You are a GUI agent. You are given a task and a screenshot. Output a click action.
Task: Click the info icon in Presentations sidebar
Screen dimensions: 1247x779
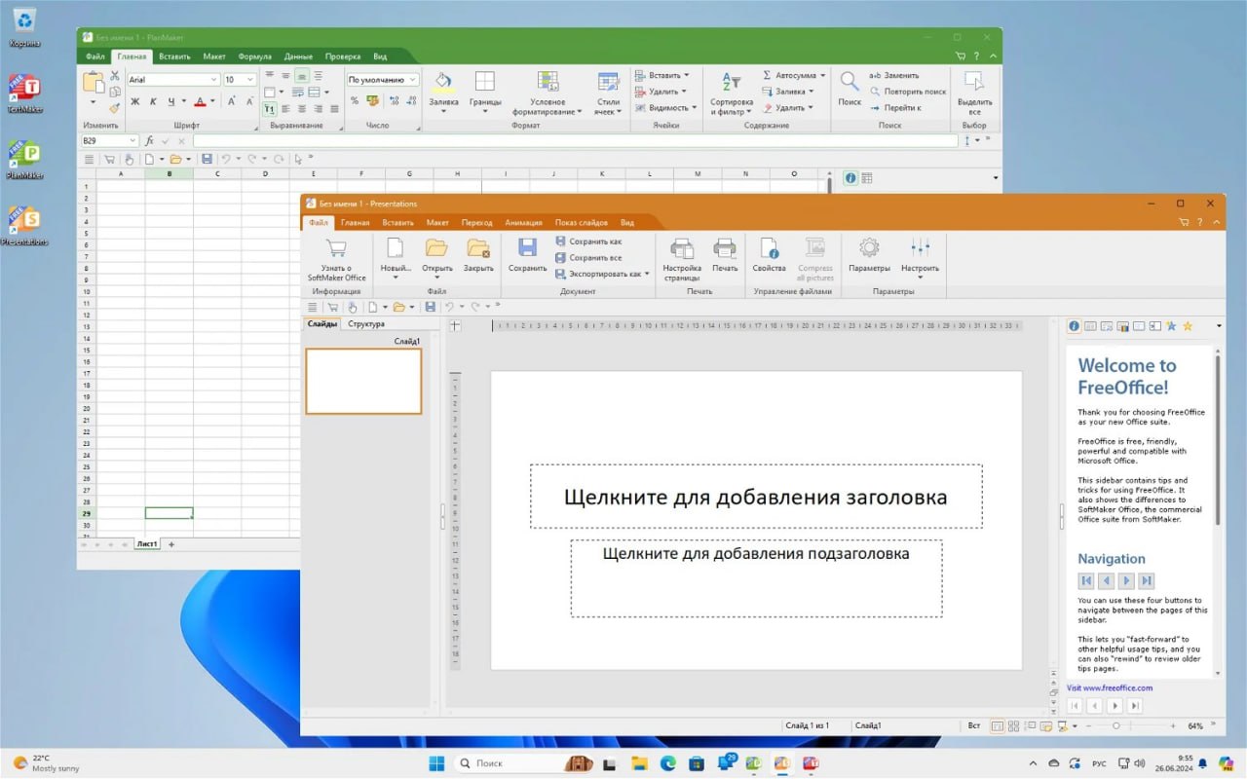tap(1075, 326)
